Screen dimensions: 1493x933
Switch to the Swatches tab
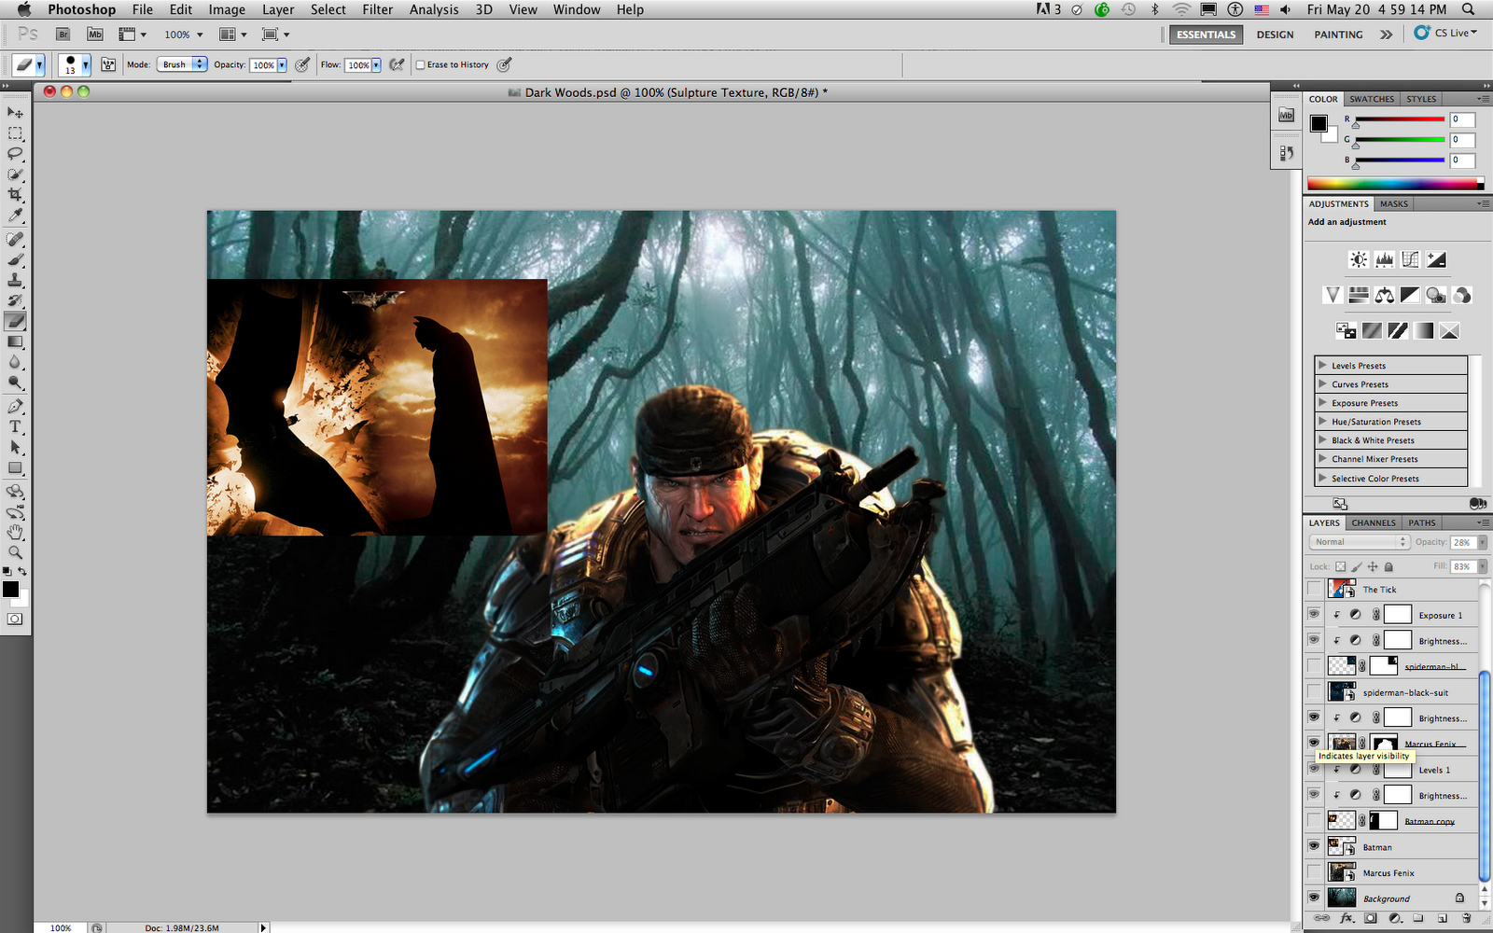pos(1372,99)
